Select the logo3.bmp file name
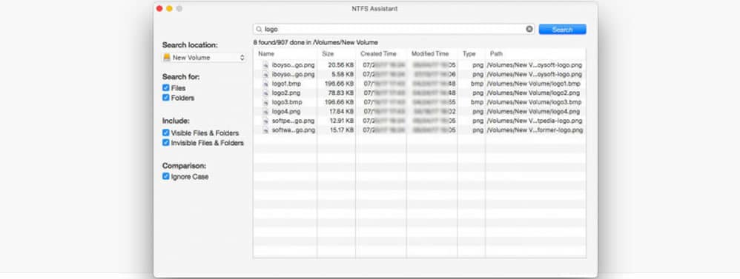Screen dimensions: 740x279 286,102
